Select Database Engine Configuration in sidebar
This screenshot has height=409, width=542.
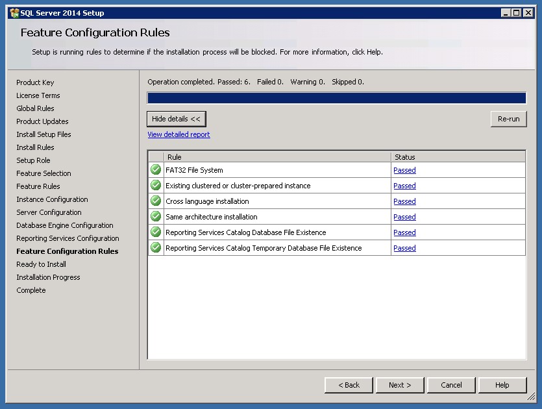pyautogui.click(x=64, y=225)
